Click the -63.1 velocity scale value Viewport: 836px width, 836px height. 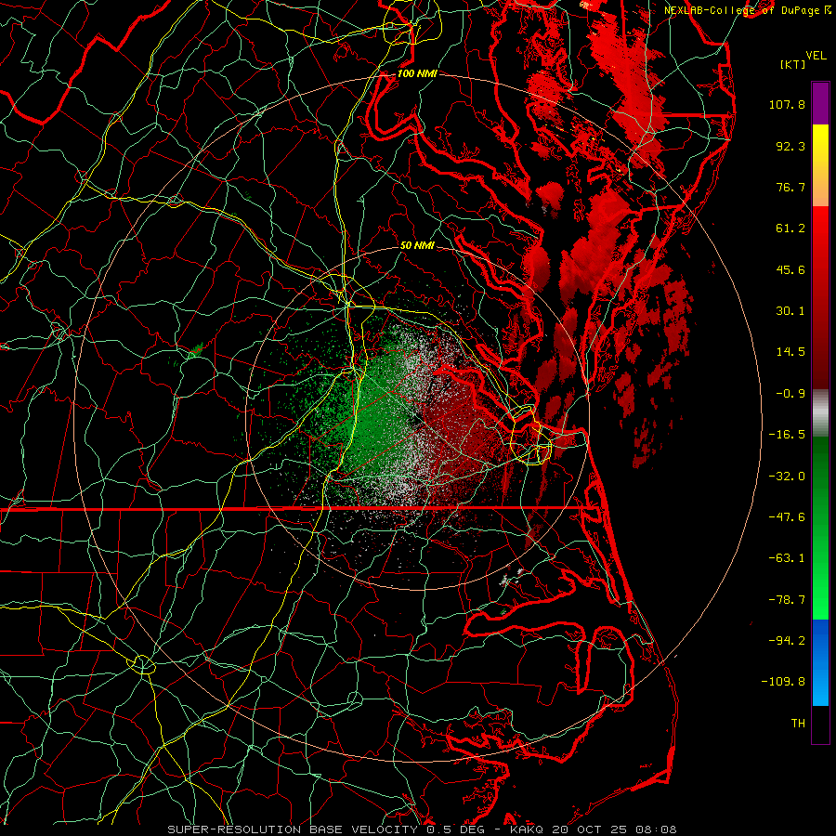[787, 558]
